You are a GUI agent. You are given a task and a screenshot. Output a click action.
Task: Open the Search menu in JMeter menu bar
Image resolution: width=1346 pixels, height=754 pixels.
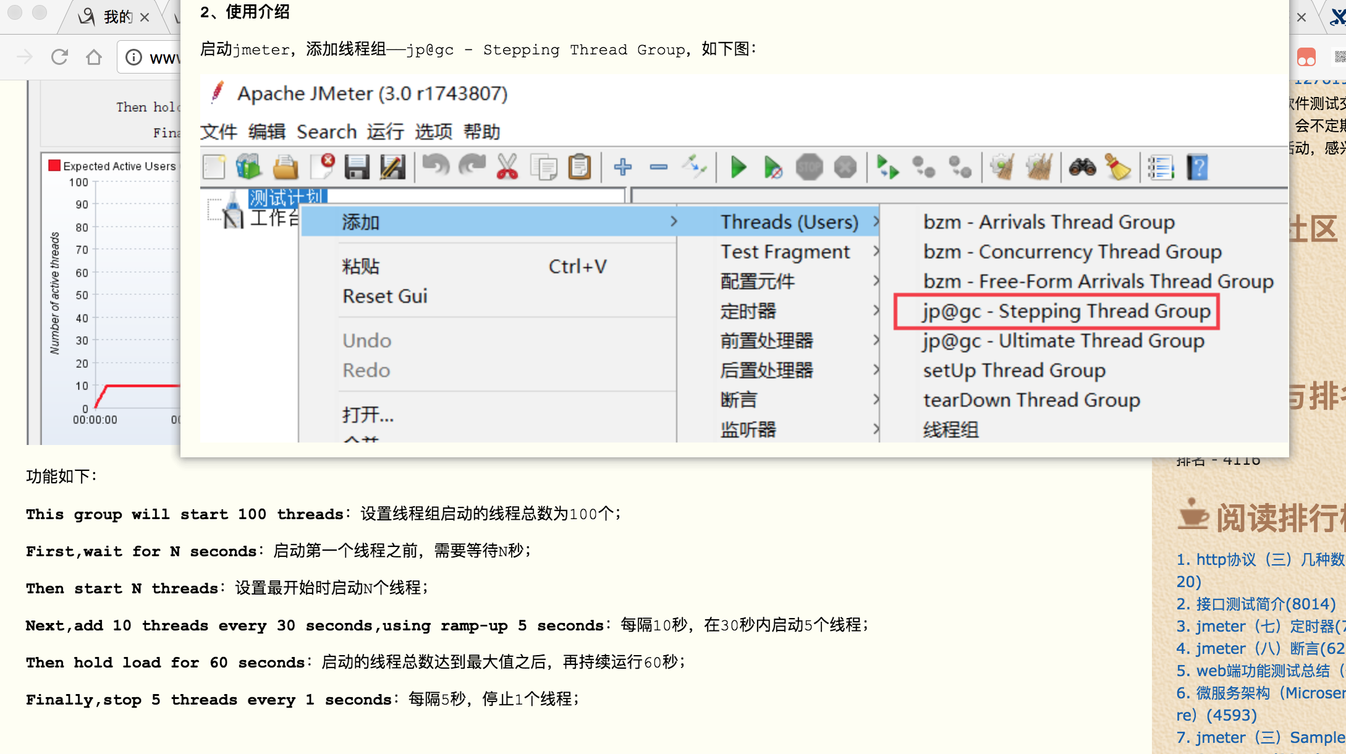coord(327,132)
